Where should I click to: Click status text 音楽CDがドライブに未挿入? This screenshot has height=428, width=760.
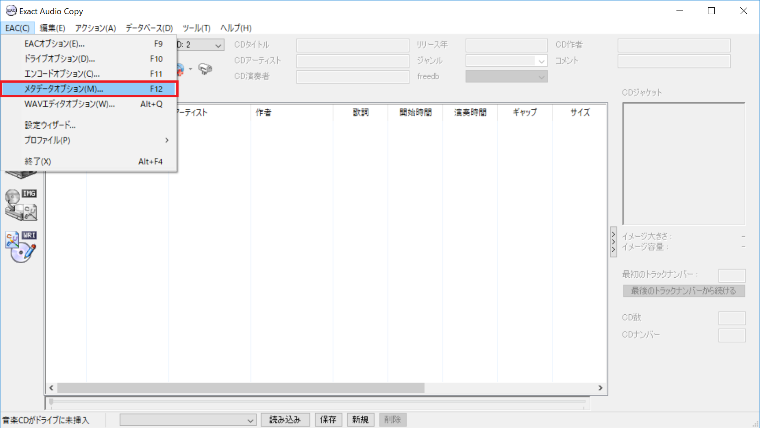coord(46,420)
